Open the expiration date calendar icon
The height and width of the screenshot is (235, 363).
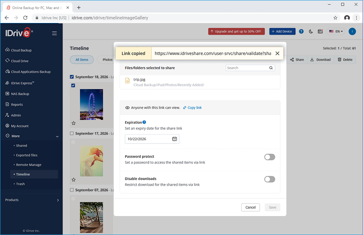tap(175, 139)
